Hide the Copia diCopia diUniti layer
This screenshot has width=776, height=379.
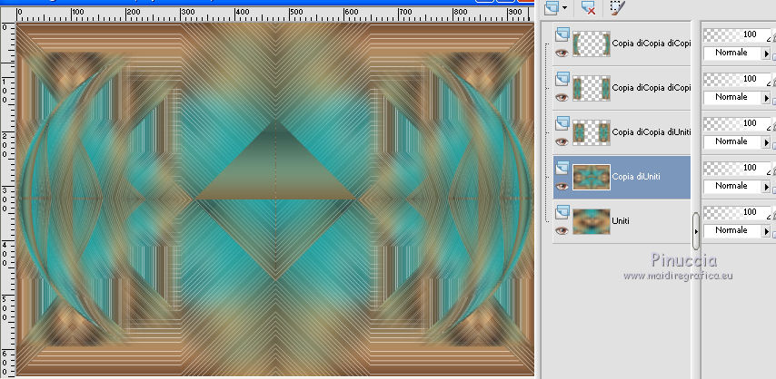point(562,141)
